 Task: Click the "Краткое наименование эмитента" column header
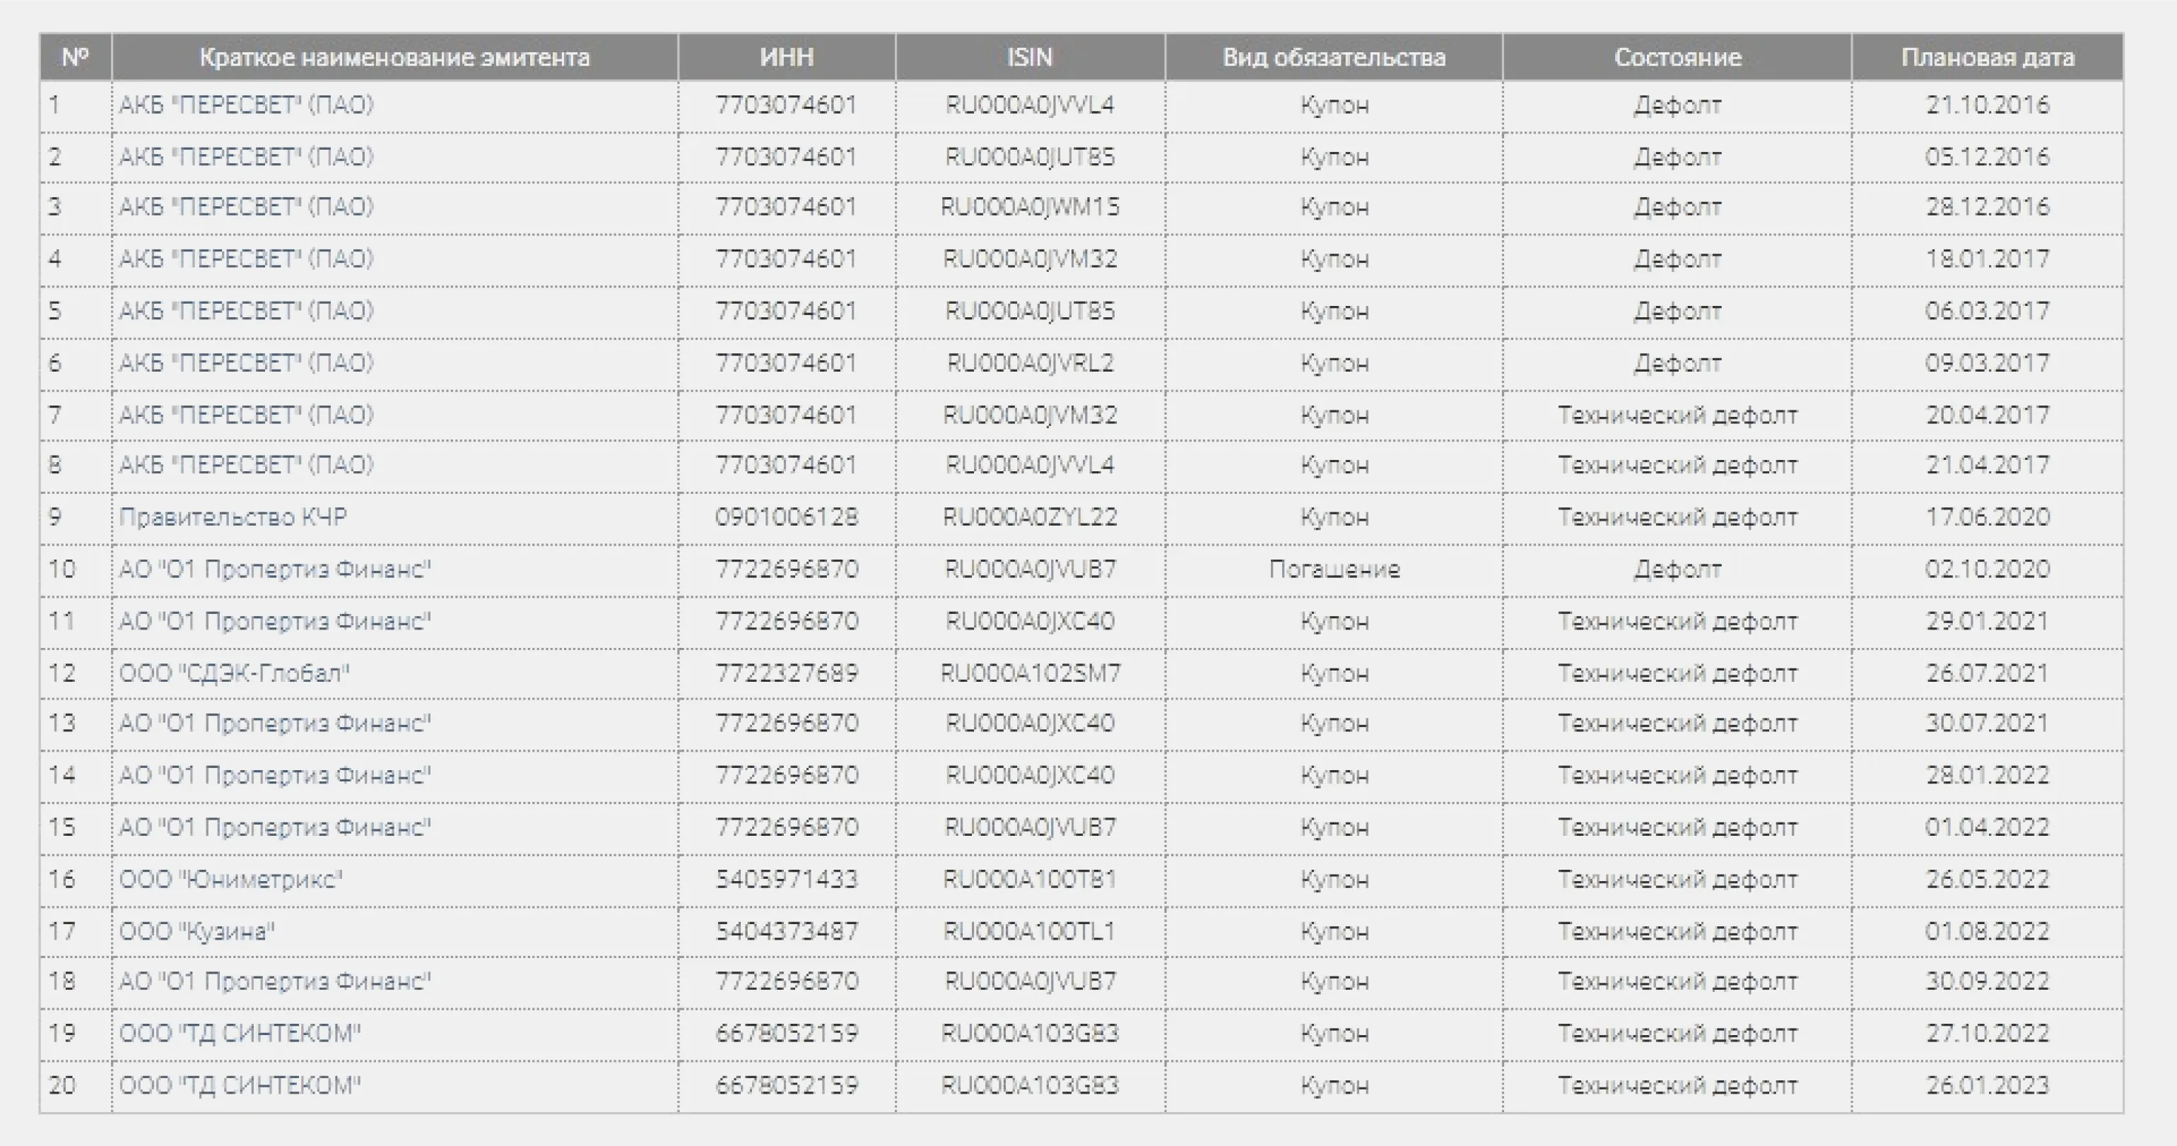point(394,57)
